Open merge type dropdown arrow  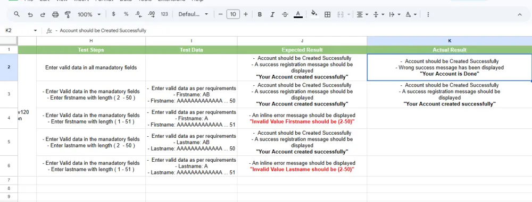348,14
